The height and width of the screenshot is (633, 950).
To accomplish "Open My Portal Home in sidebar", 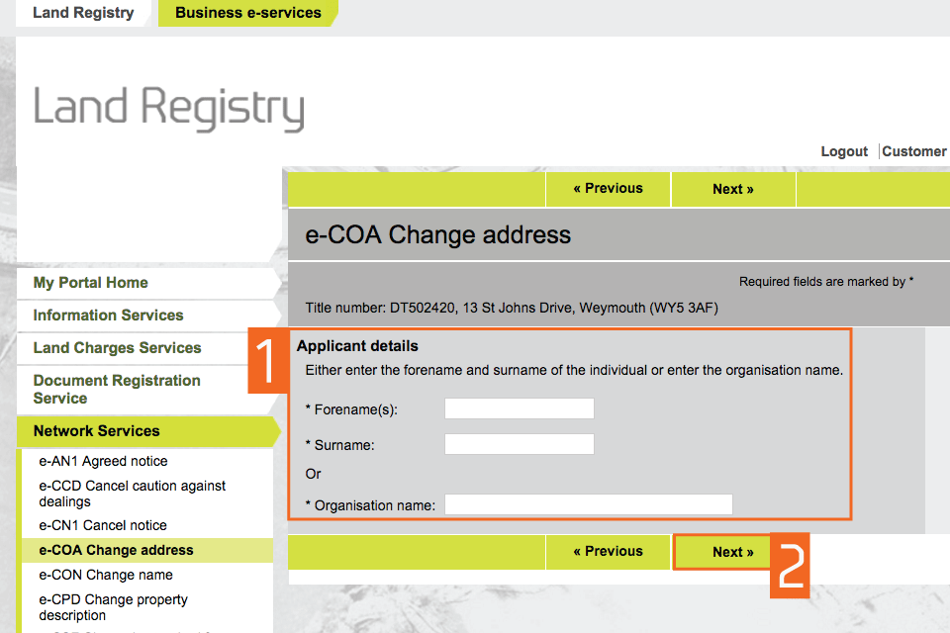I will click(91, 283).
